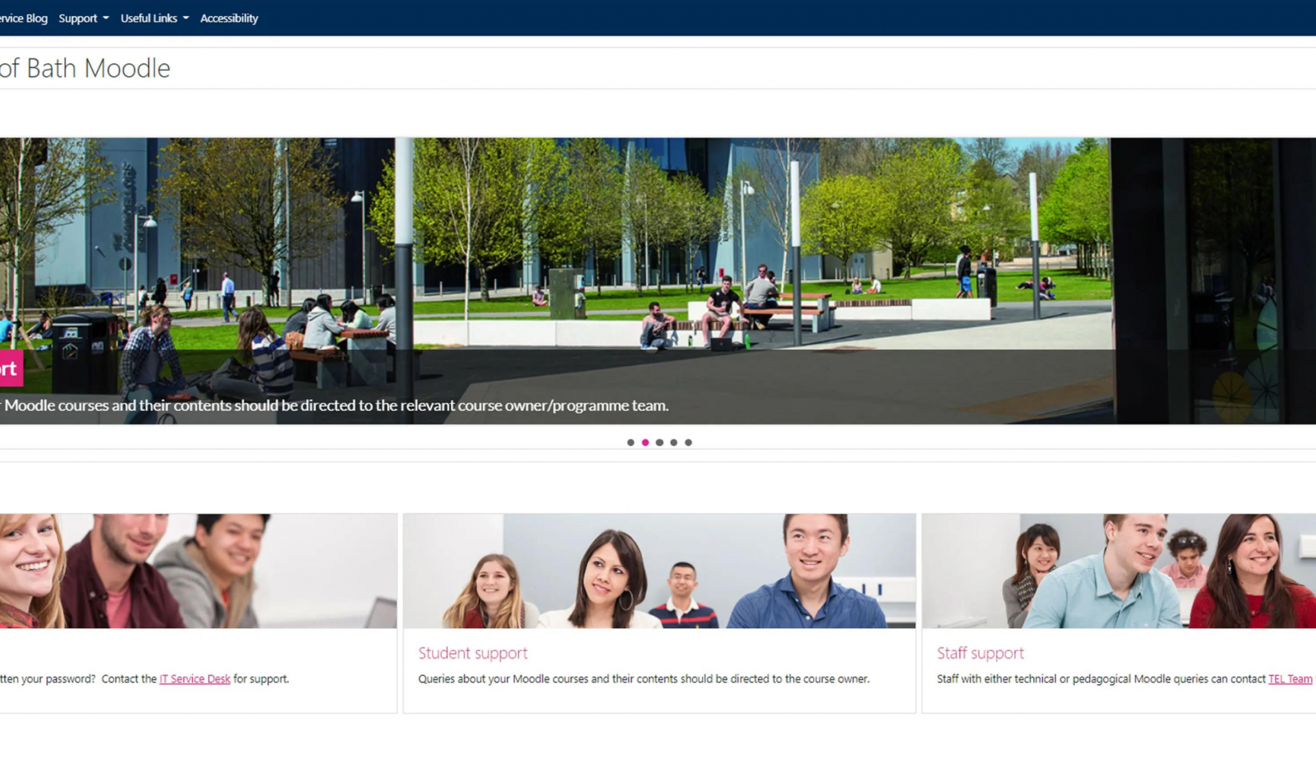Select the fifth carousel indicator dot
The width and height of the screenshot is (1316, 768).
688,442
